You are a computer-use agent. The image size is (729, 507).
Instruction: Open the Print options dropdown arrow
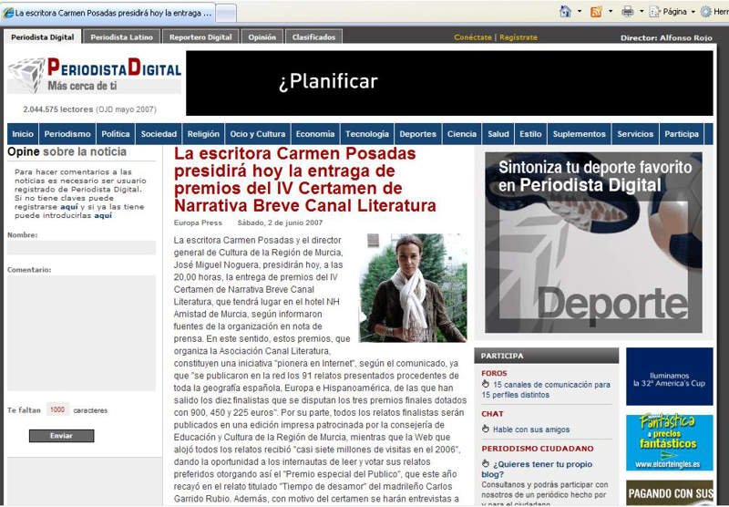(x=640, y=12)
